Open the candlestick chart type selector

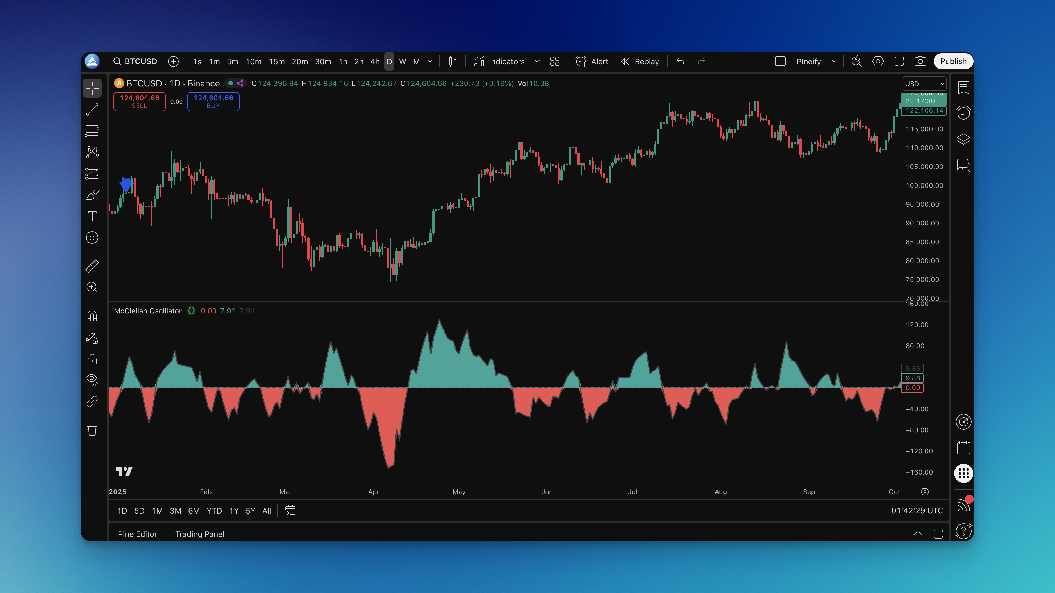click(x=453, y=61)
